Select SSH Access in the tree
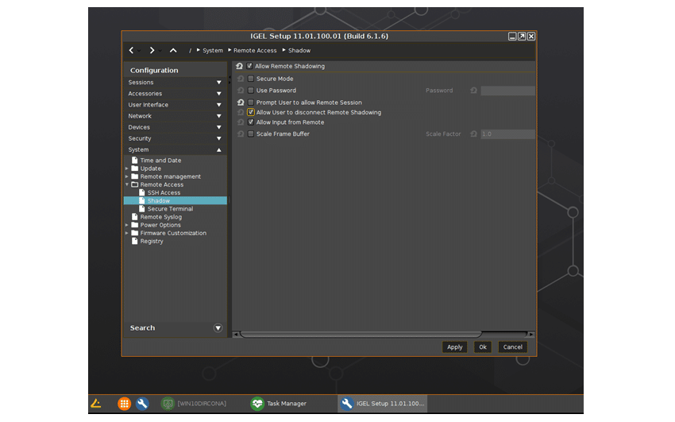675x422 pixels. 164,192
